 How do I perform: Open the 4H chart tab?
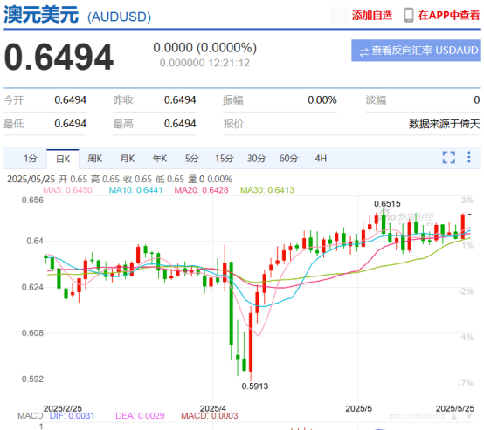pos(321,159)
